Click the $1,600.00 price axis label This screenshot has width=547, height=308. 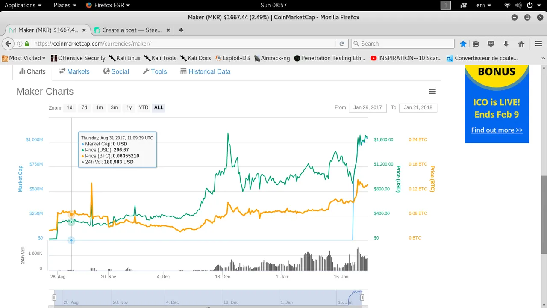coord(383,139)
